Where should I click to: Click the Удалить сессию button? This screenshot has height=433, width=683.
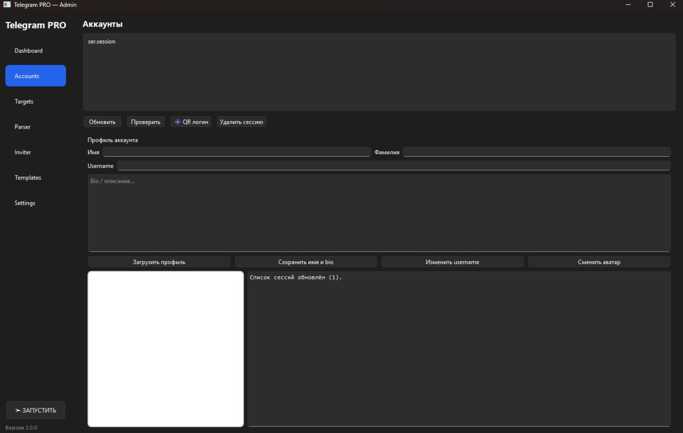[241, 122]
